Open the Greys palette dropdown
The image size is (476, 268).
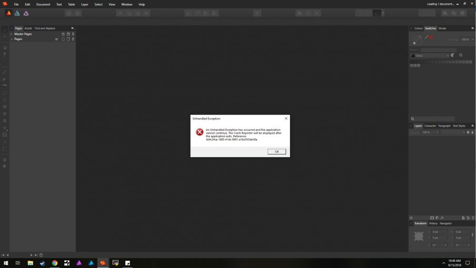430,56
